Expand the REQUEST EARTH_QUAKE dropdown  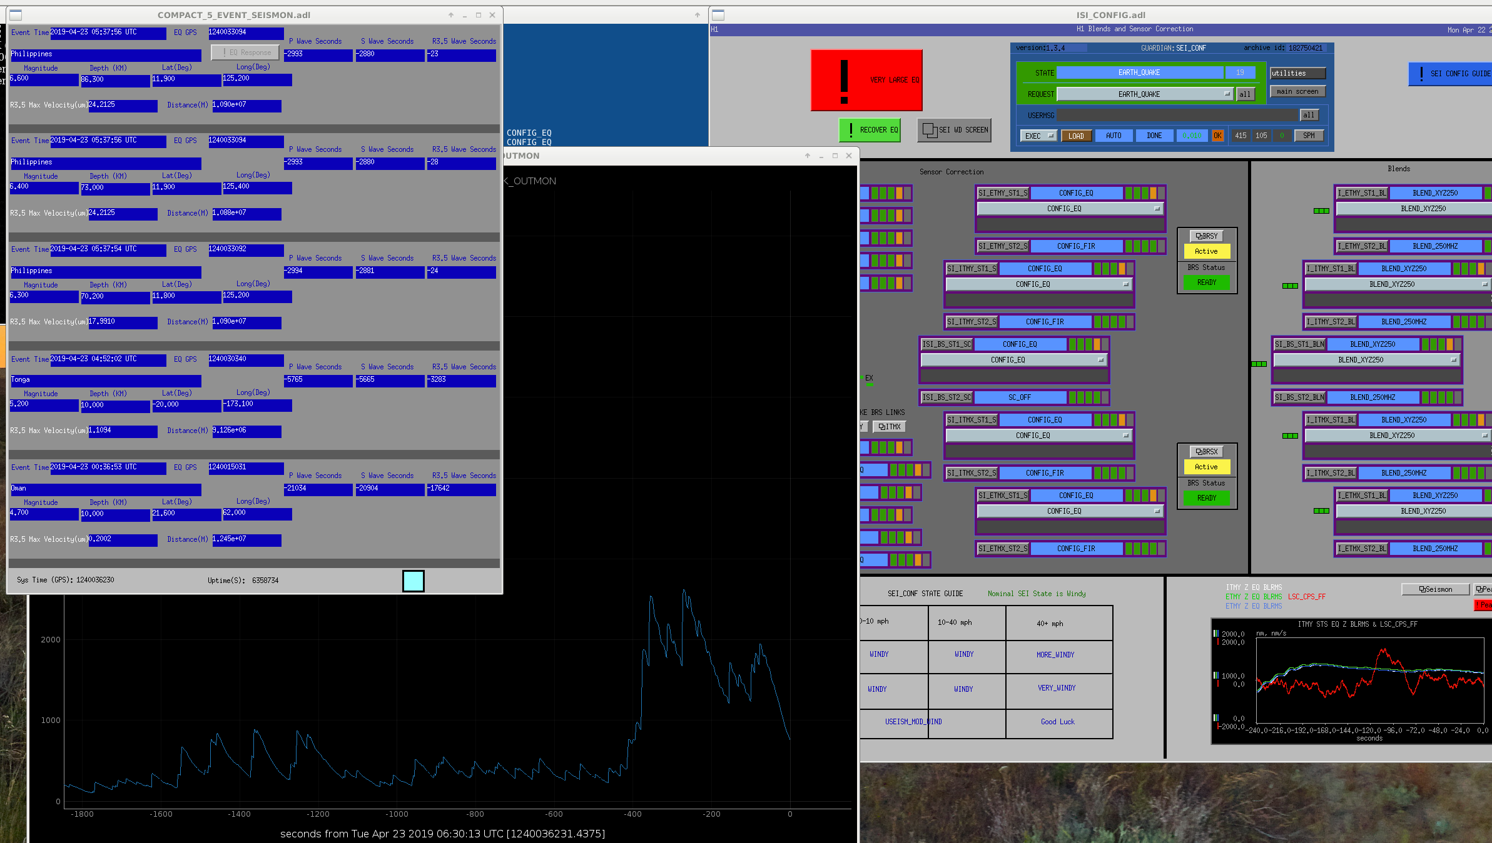point(1145,94)
